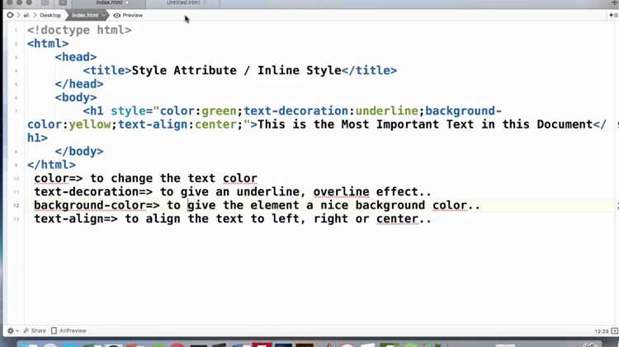Image resolution: width=619 pixels, height=347 pixels.
Task: Click the AirPreview device icon
Action: pos(54,331)
